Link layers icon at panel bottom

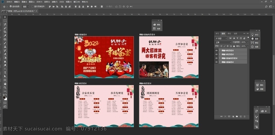coord(221,116)
